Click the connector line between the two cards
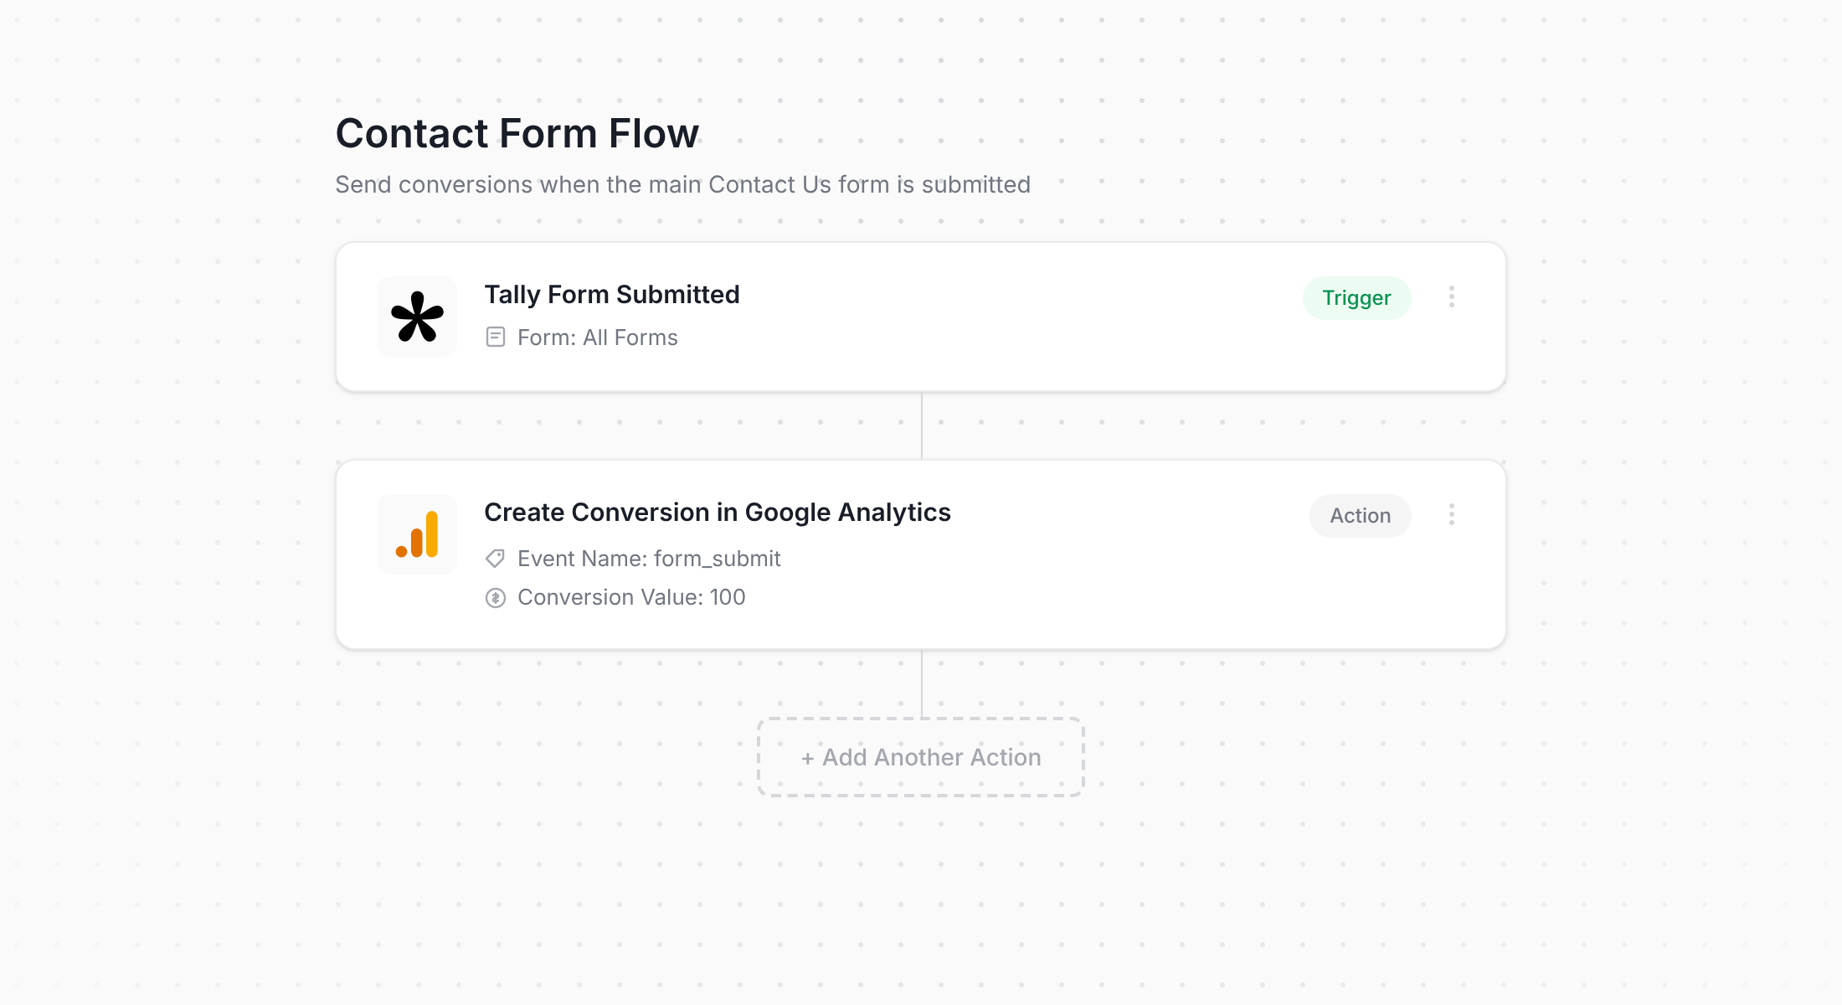 pos(922,425)
